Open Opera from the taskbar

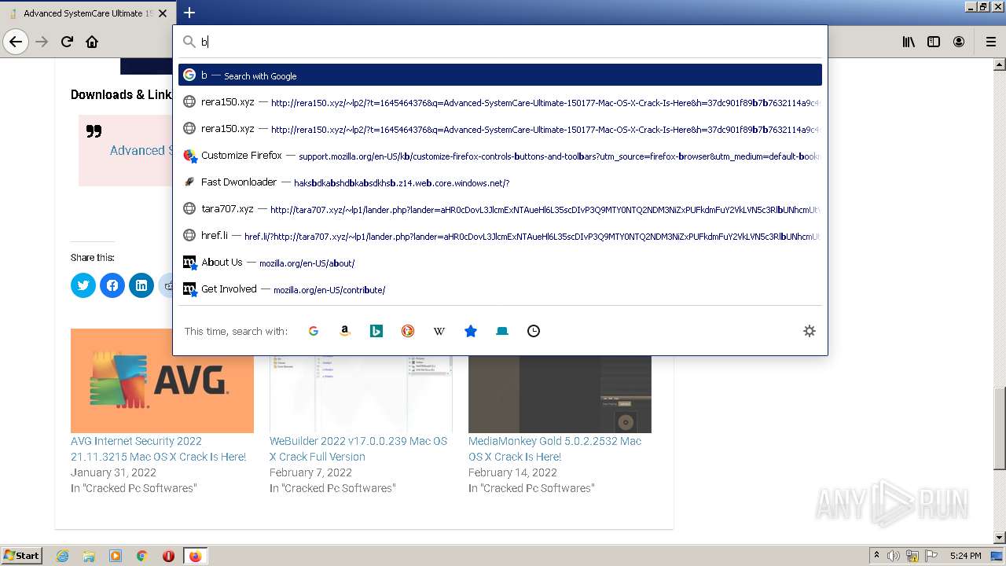point(168,556)
